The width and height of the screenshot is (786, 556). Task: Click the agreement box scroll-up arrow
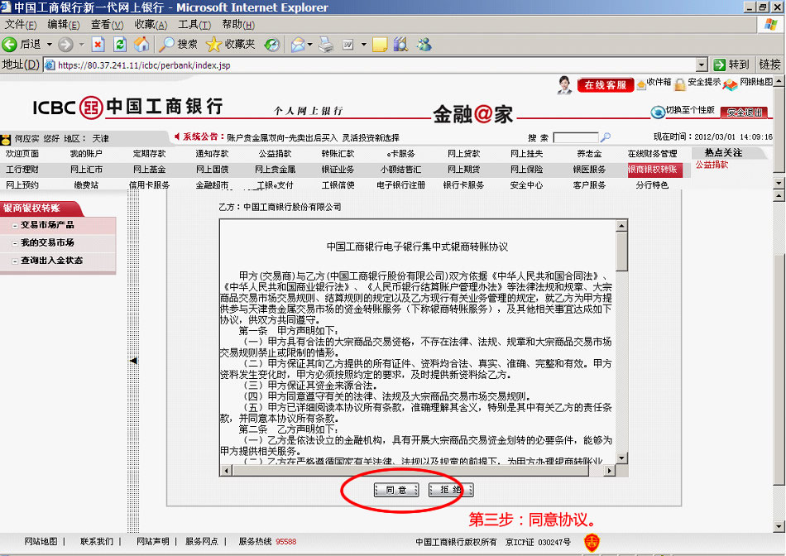pyautogui.click(x=621, y=226)
